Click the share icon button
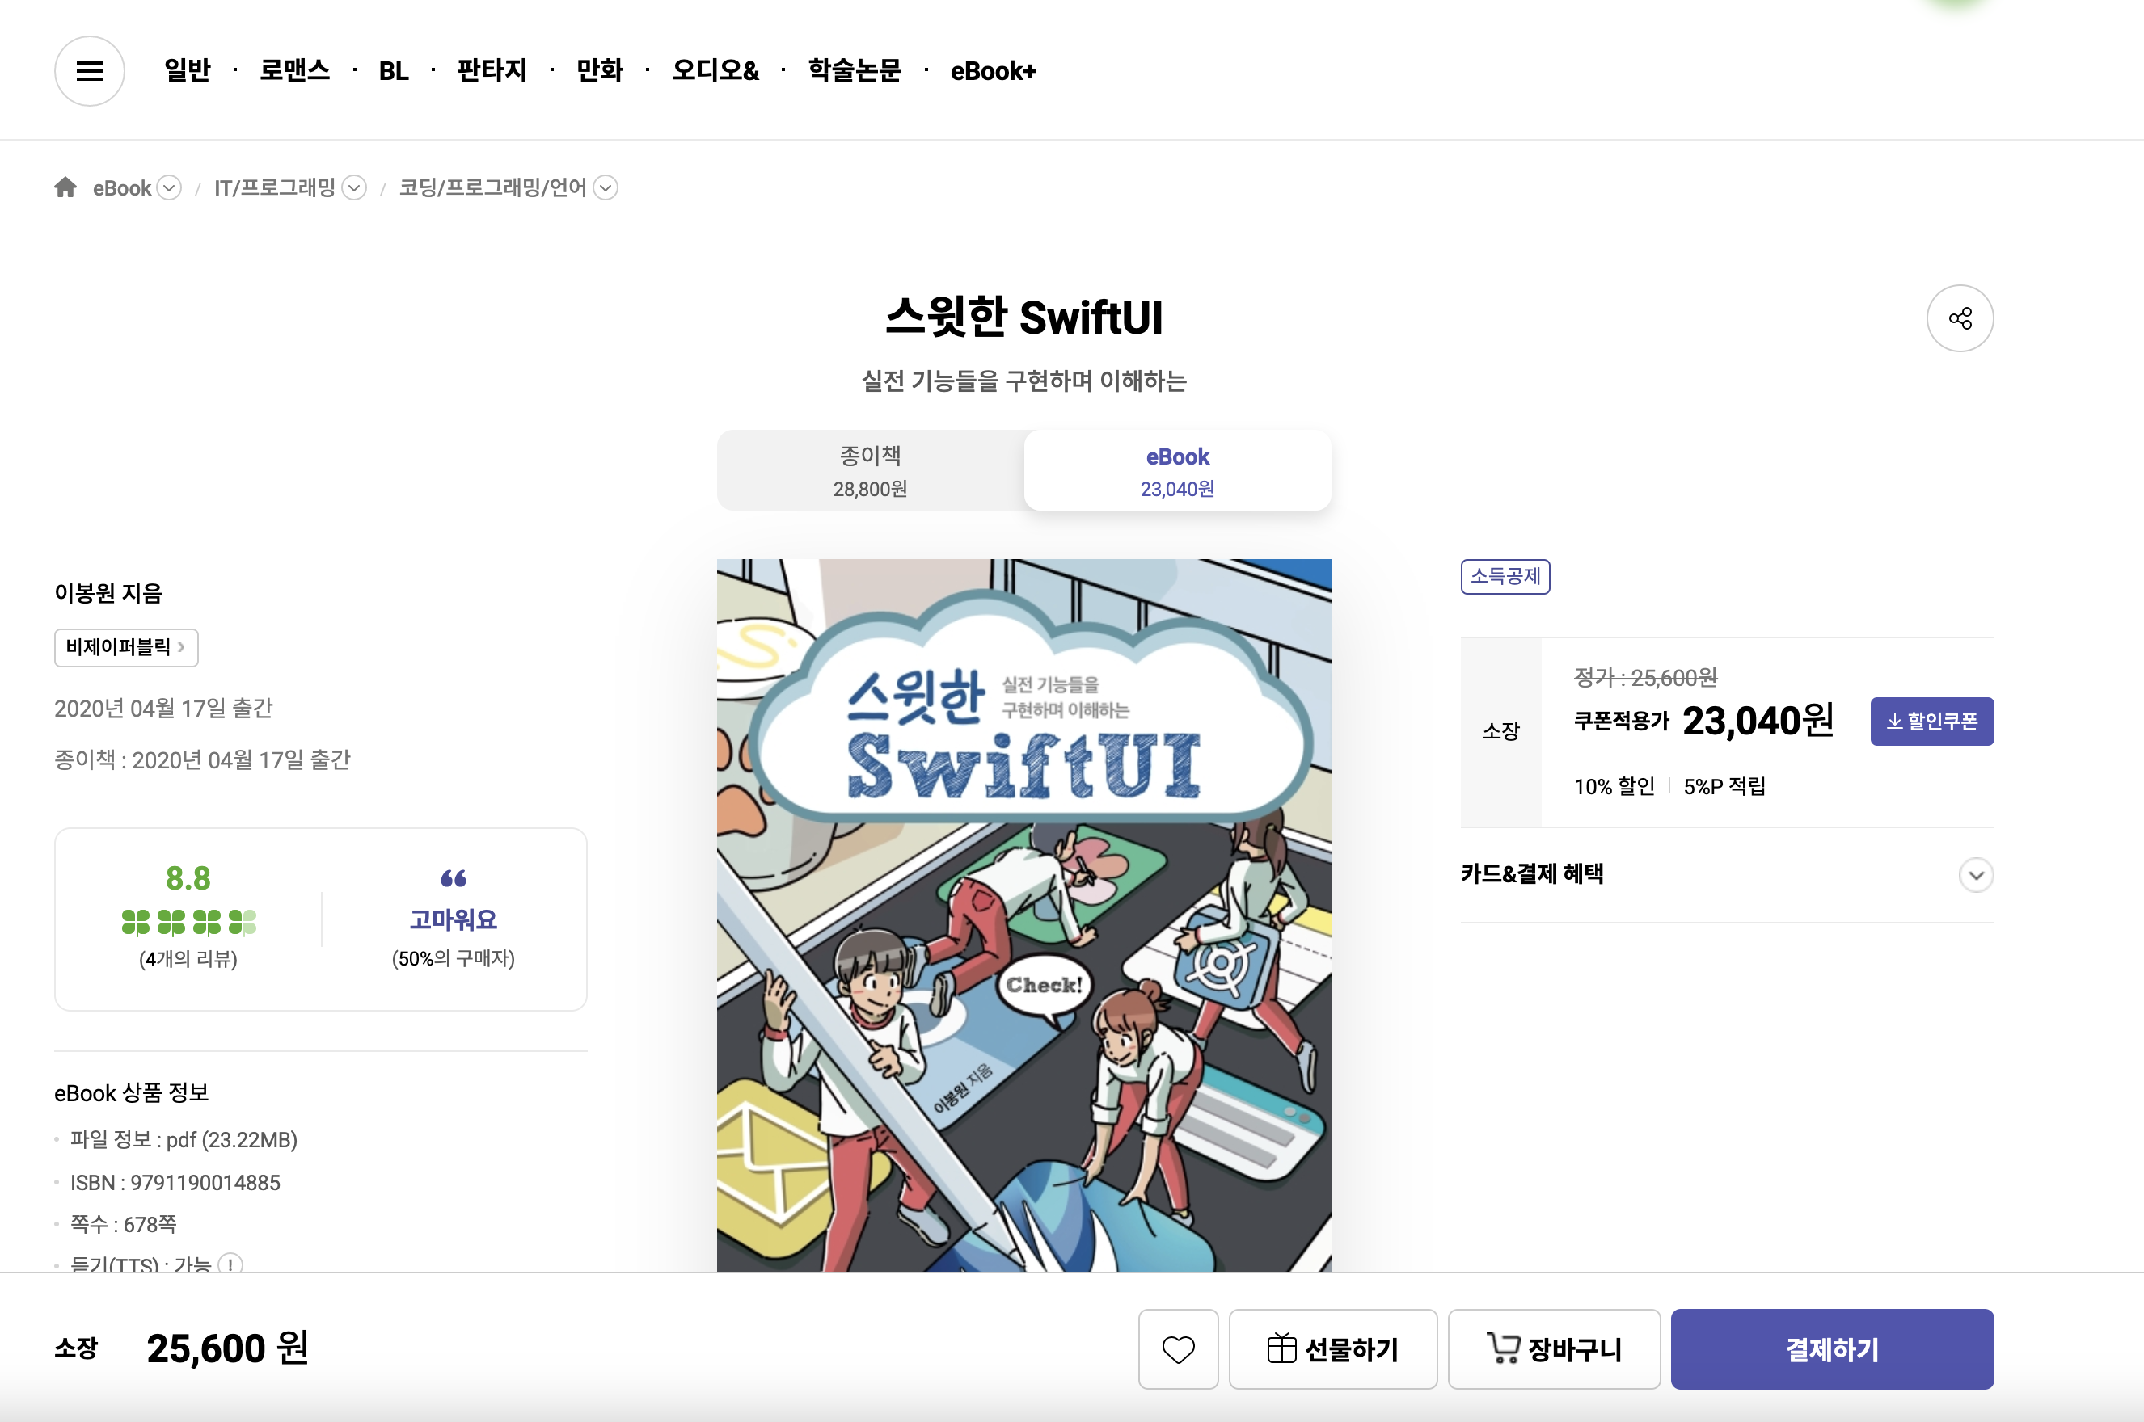The height and width of the screenshot is (1422, 2144). coord(1959,318)
